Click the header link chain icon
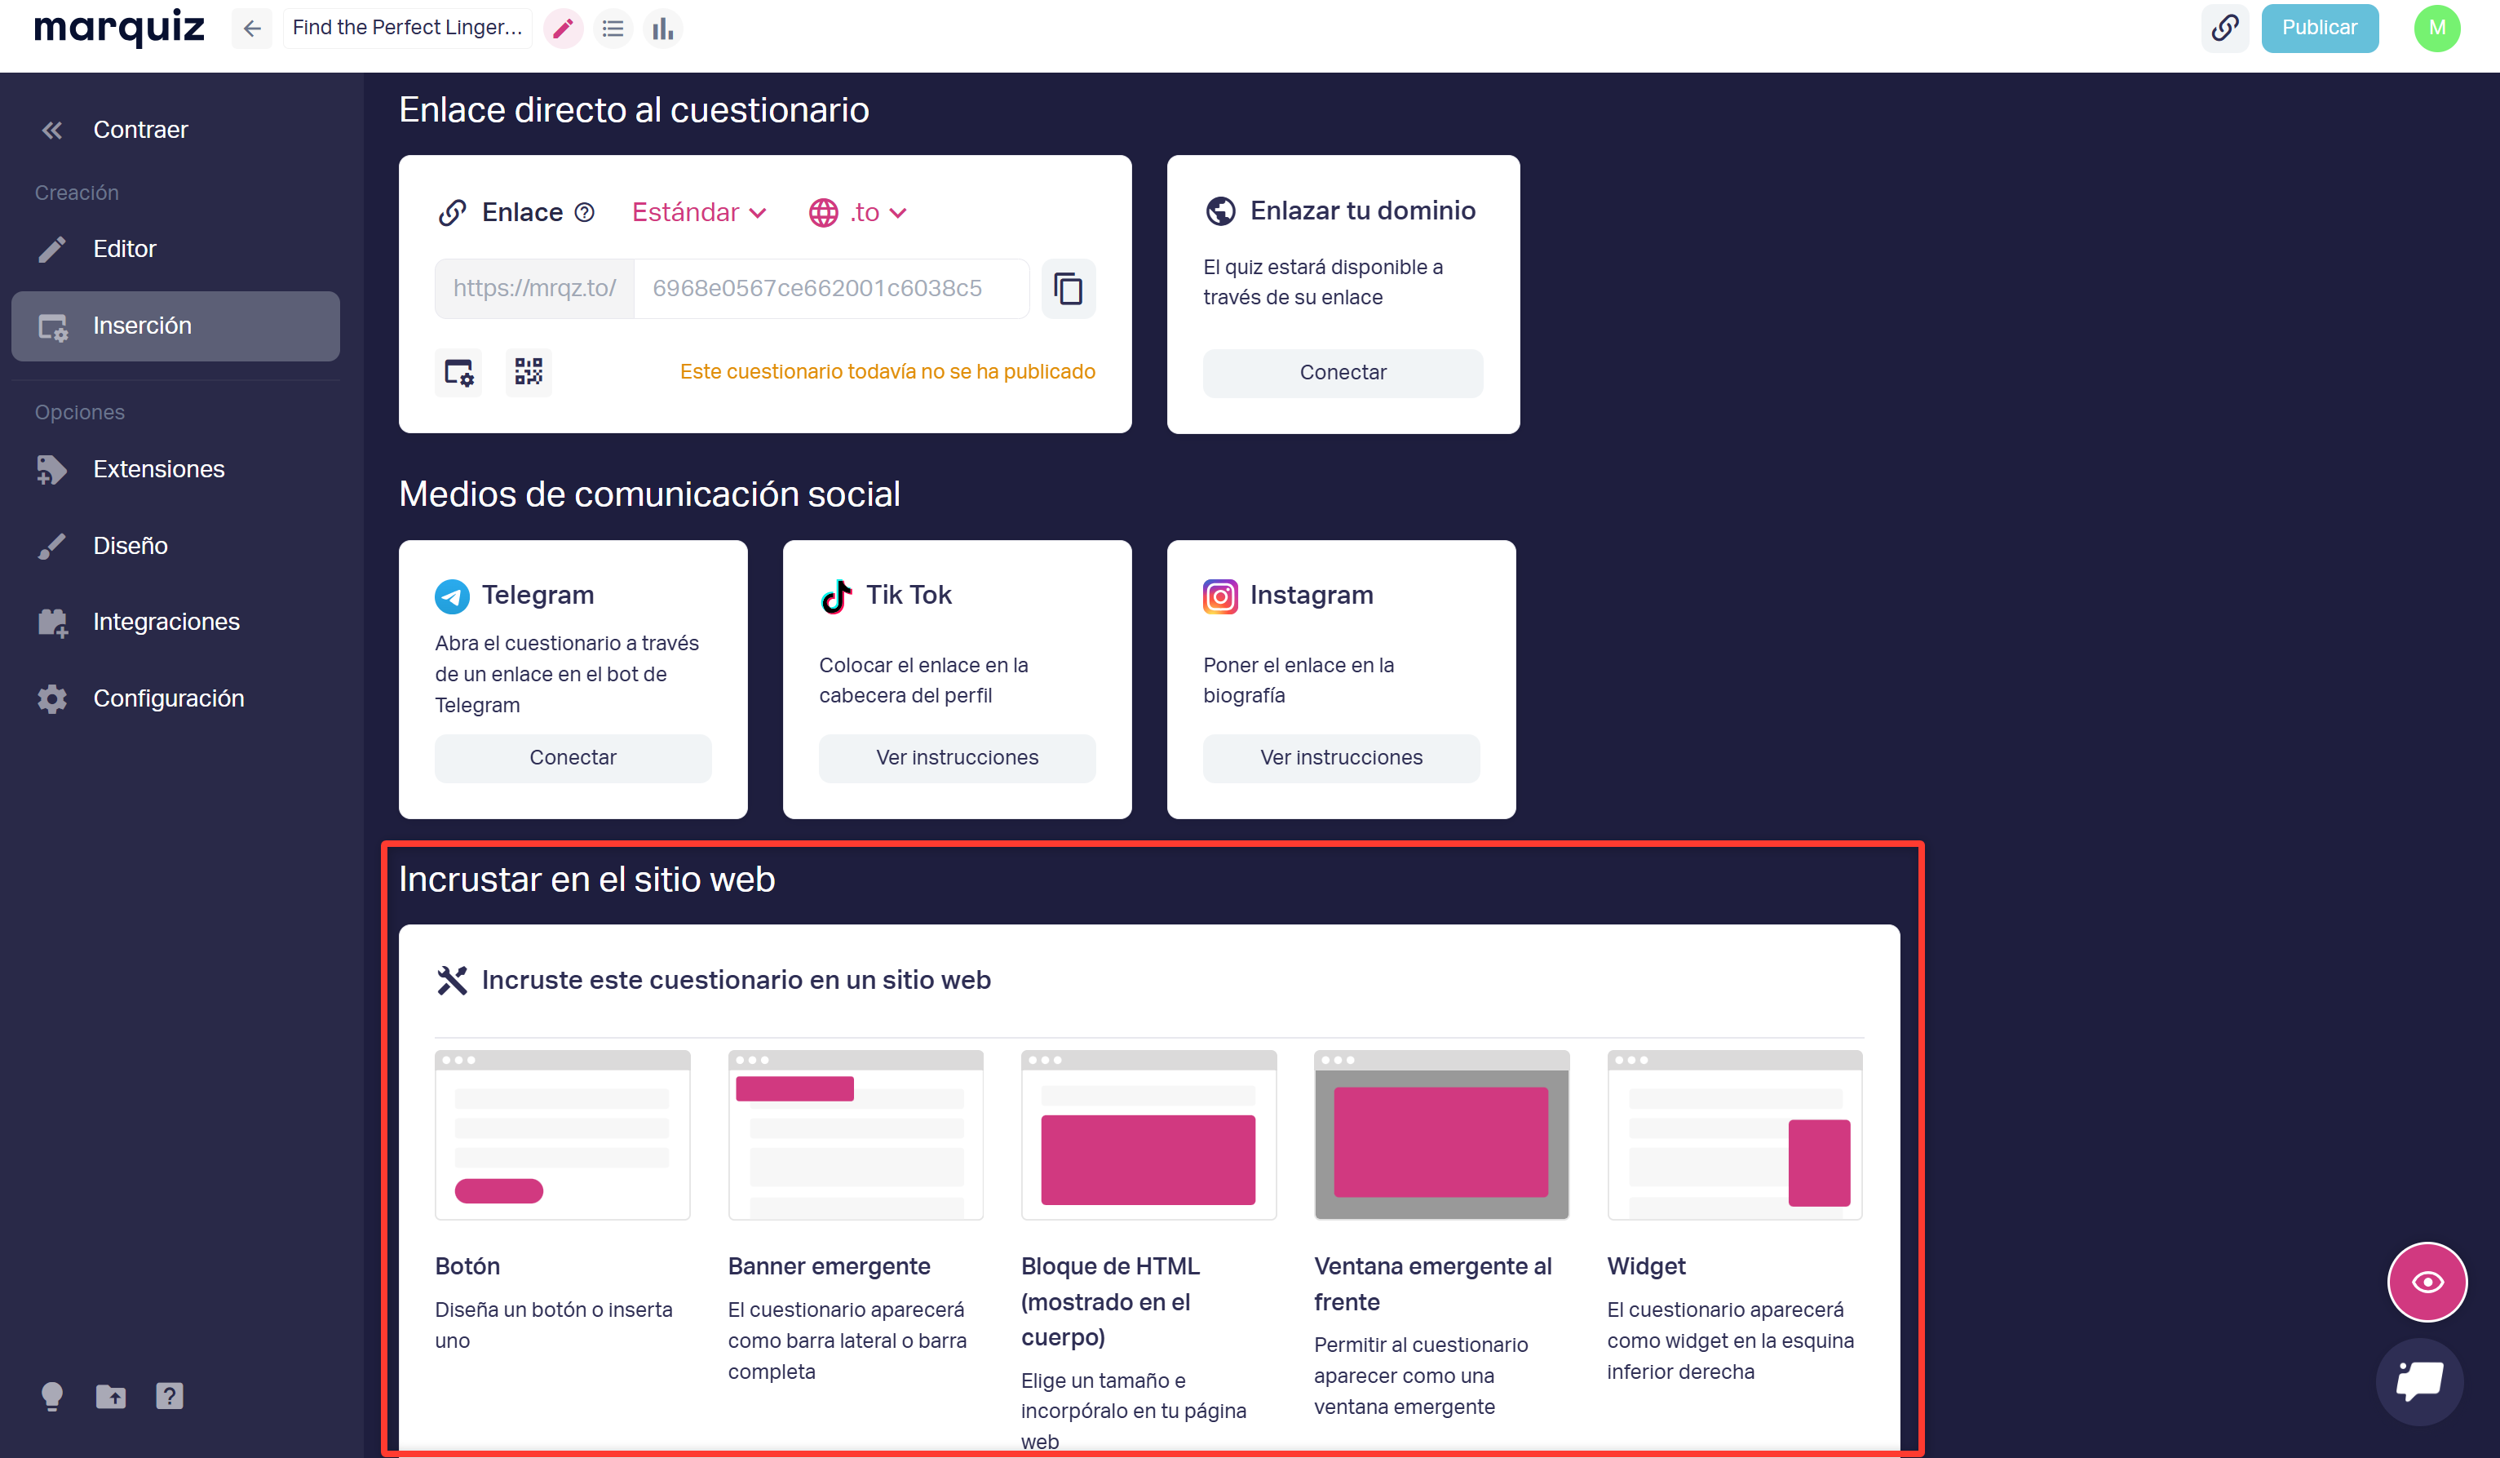This screenshot has height=1458, width=2500. pos(2224,28)
